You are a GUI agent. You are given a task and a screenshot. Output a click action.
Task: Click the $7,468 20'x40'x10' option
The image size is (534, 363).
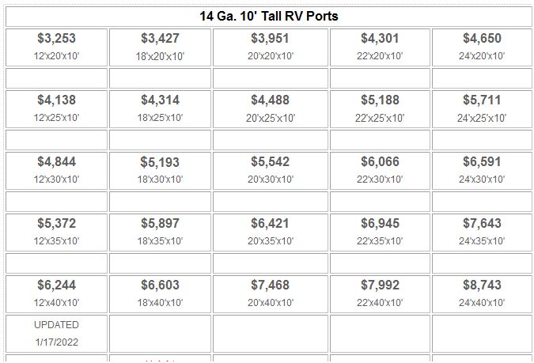point(271,294)
